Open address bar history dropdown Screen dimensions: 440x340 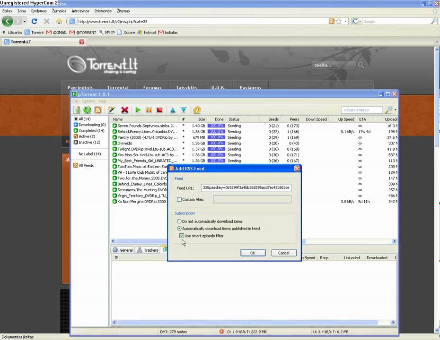(345, 21)
